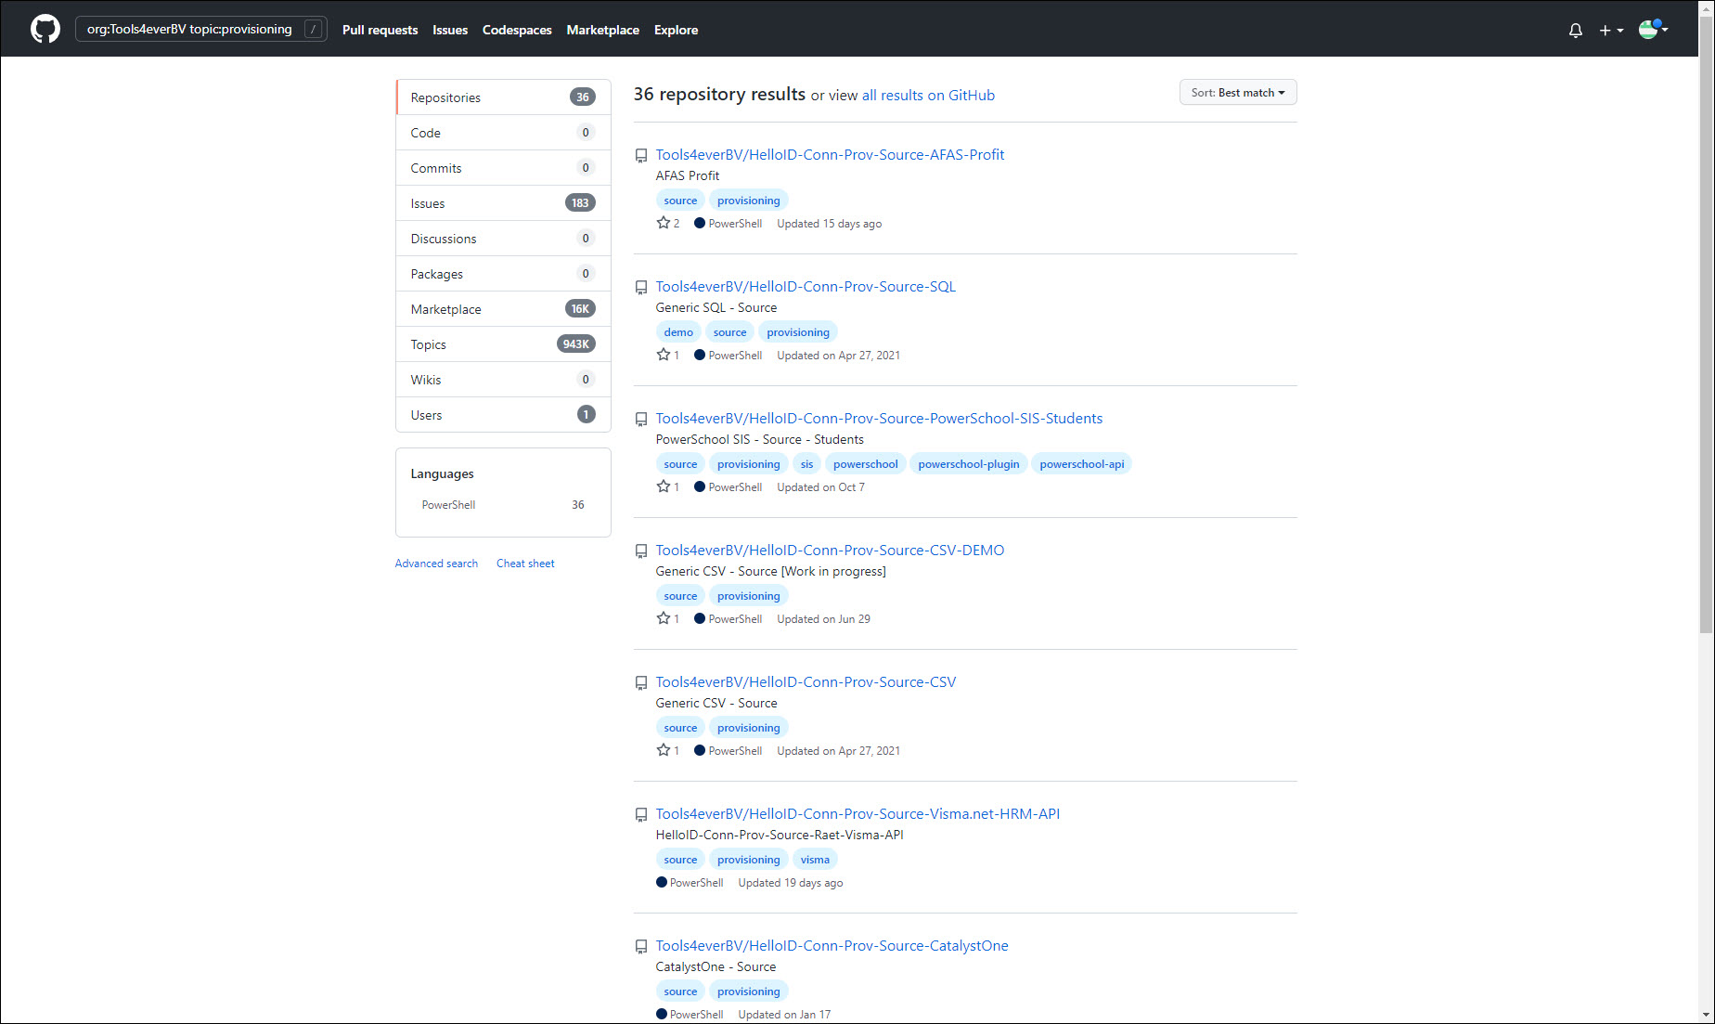The width and height of the screenshot is (1715, 1024).
Task: Open Pull requests in top navigation
Action: [x=380, y=30]
